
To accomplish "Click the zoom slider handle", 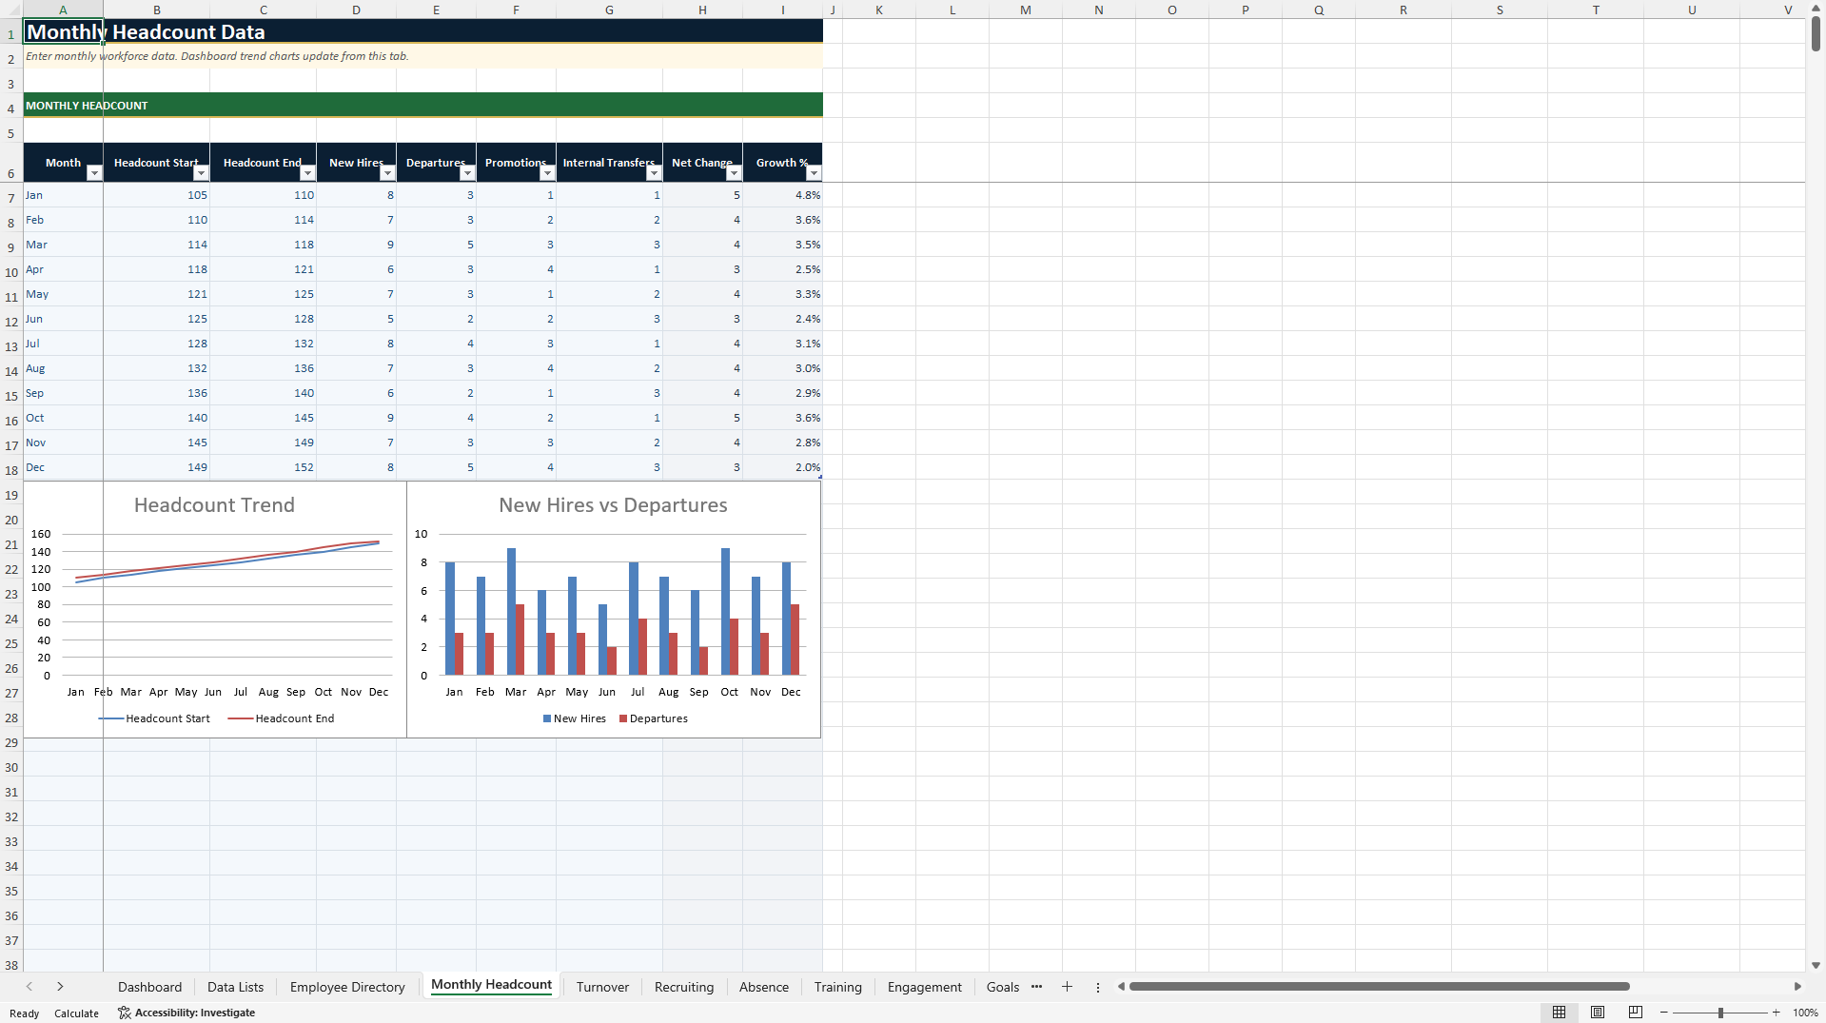I will 1720,1013.
